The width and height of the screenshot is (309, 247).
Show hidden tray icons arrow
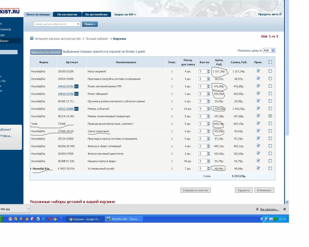[x=262, y=219]
